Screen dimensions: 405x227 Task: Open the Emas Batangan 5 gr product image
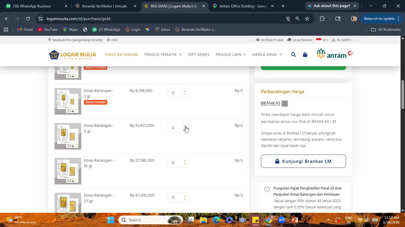(68, 136)
